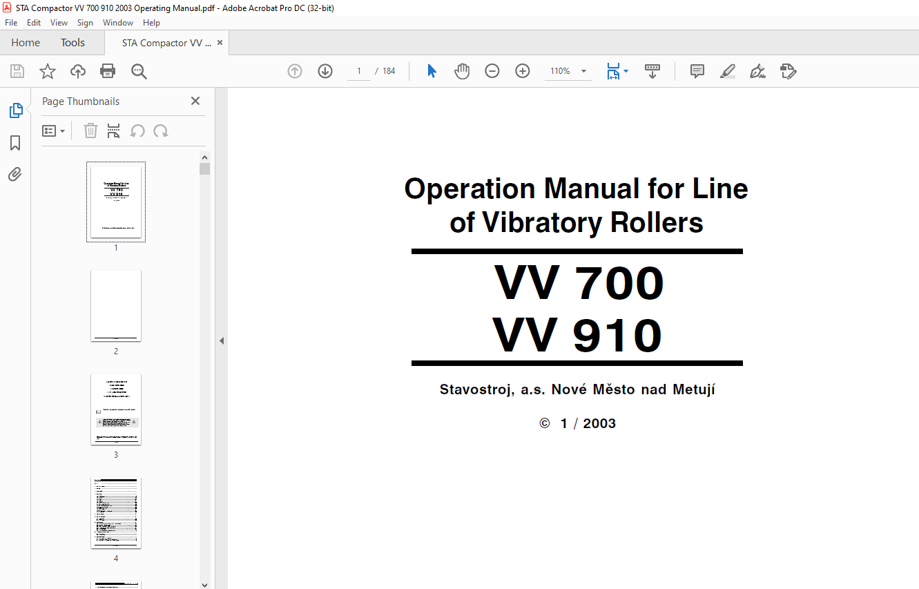The width and height of the screenshot is (919, 589).
Task: Open the thumbnail options dropdown menu
Action: (54, 131)
